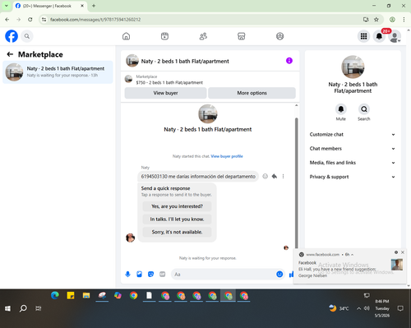Screen dimensions: 411x328
Task: Click the More options button
Action: (252, 93)
